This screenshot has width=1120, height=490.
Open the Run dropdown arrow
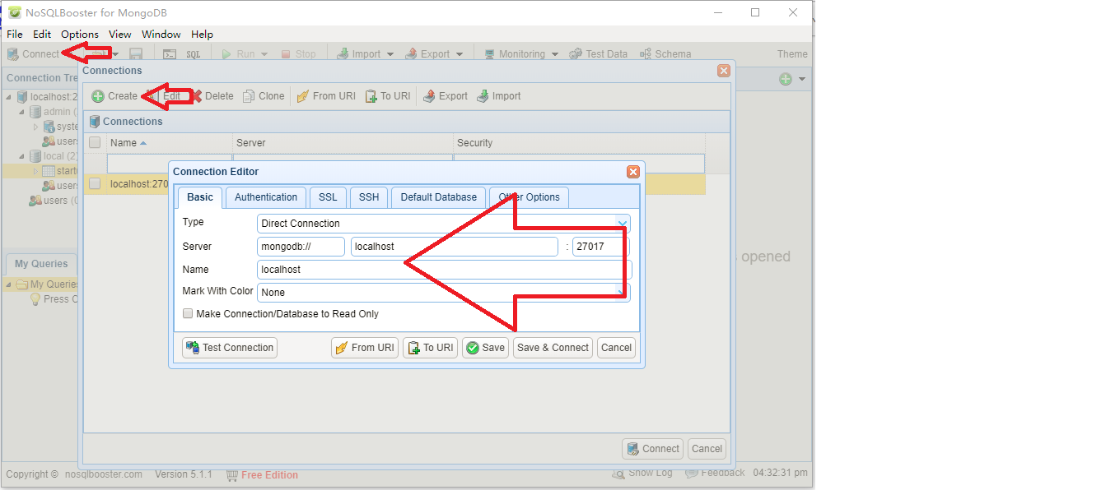264,54
